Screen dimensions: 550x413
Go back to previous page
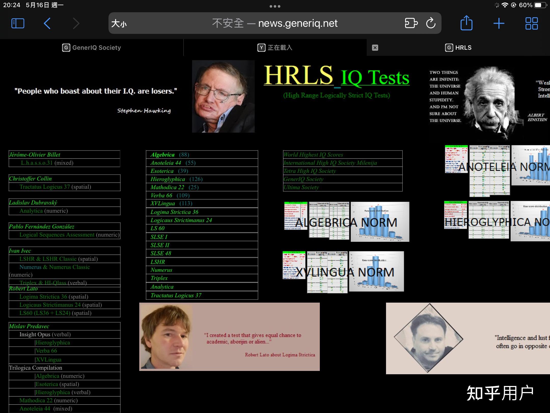tap(47, 23)
